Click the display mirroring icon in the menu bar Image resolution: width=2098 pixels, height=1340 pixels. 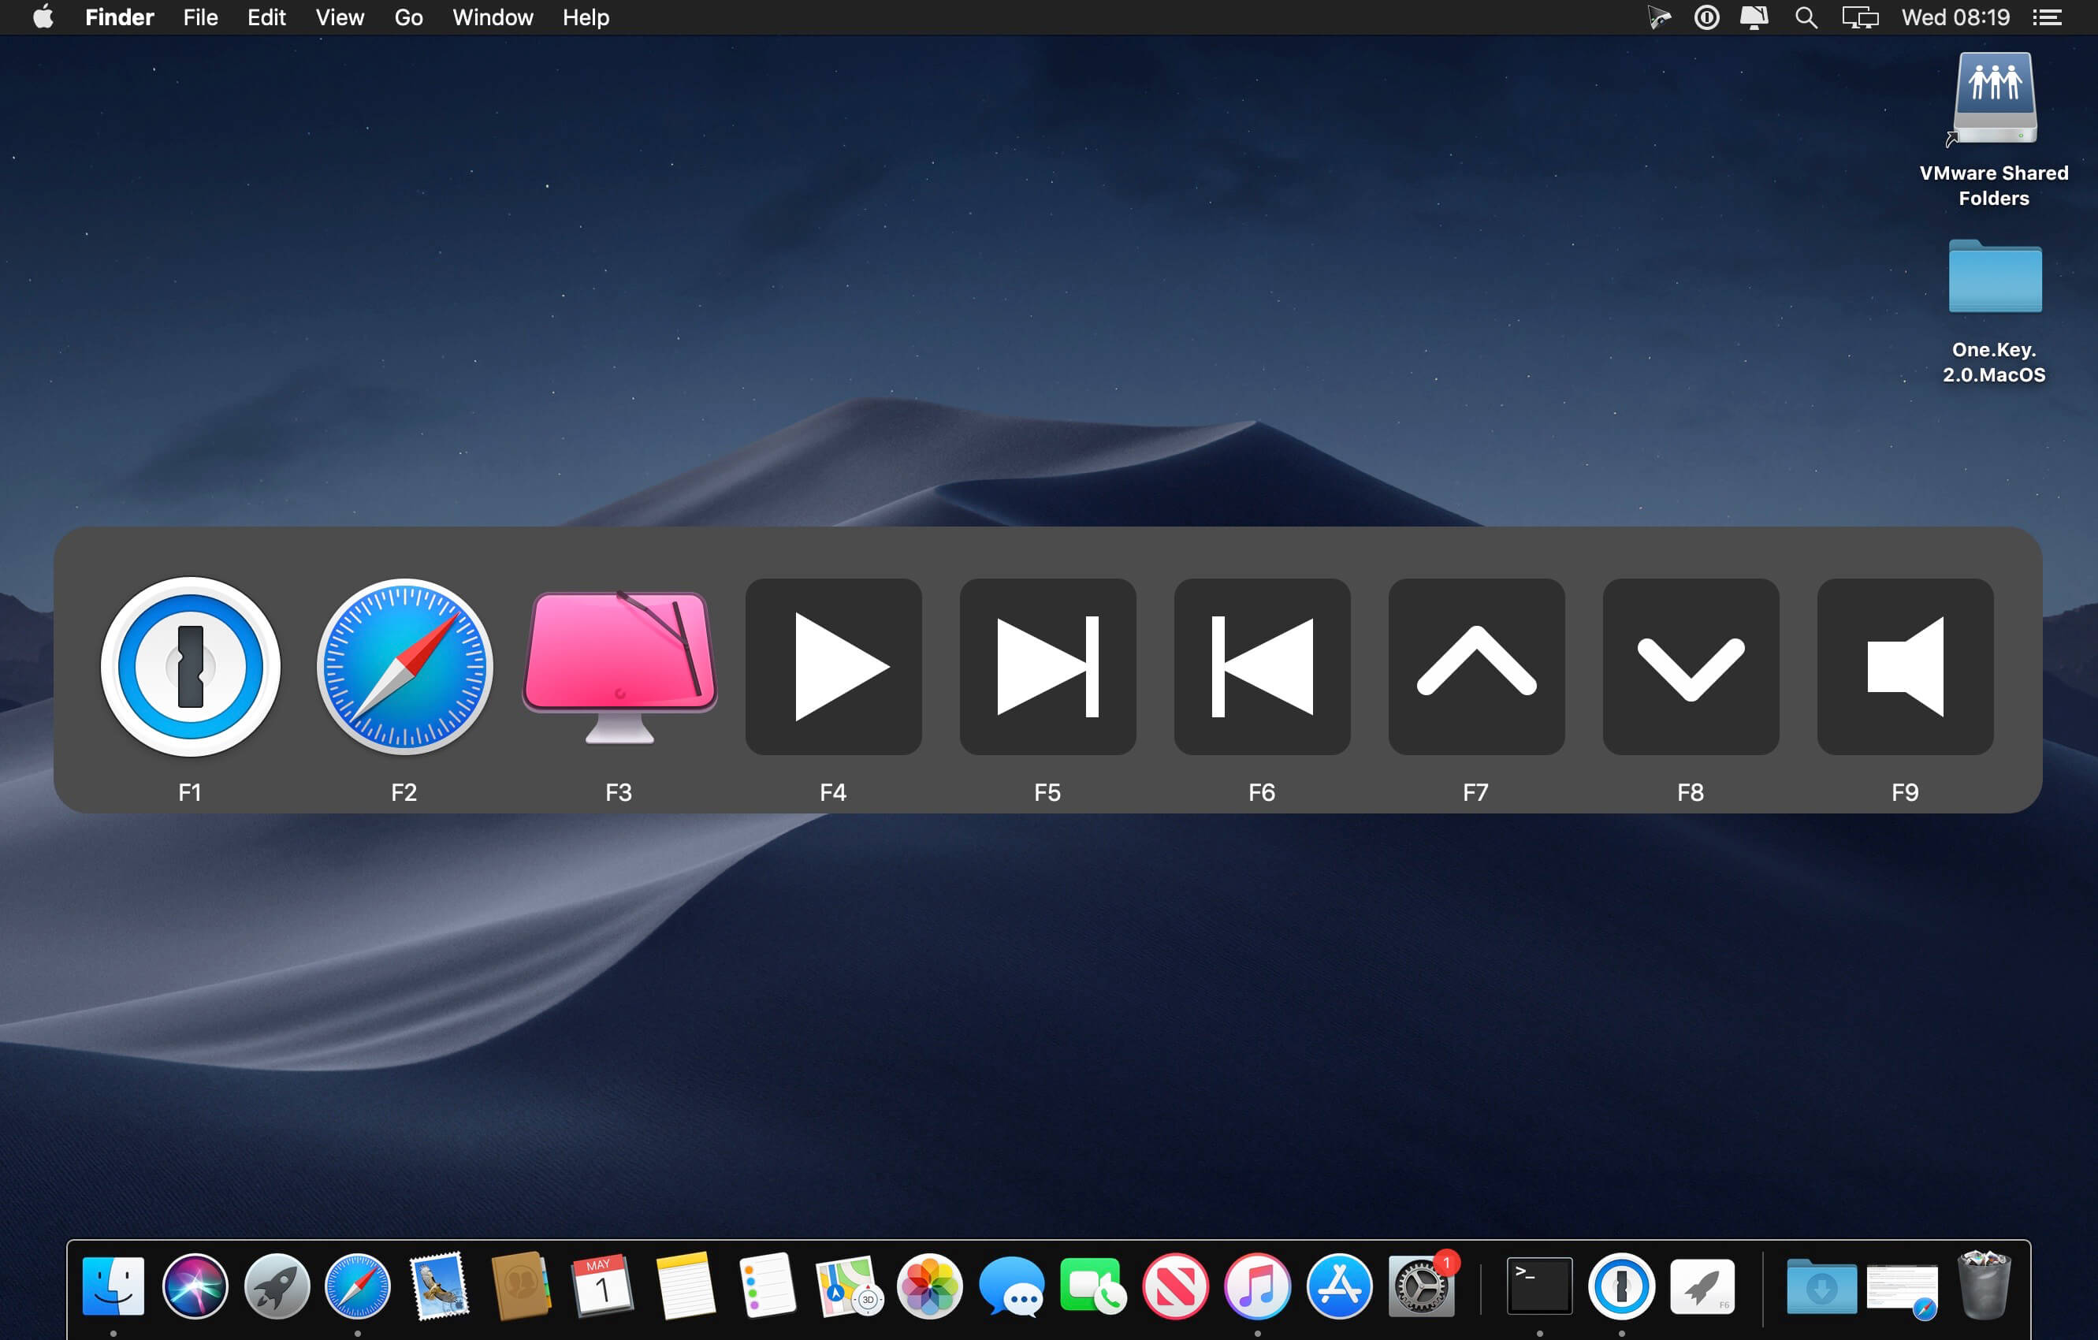[1859, 17]
